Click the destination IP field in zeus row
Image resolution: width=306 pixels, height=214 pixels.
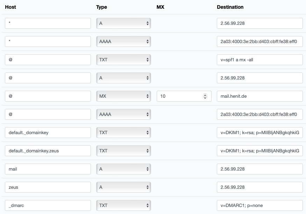tap(259, 187)
